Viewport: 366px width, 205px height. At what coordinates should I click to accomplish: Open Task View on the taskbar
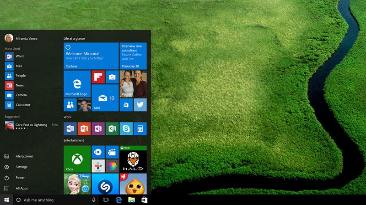pos(106,200)
